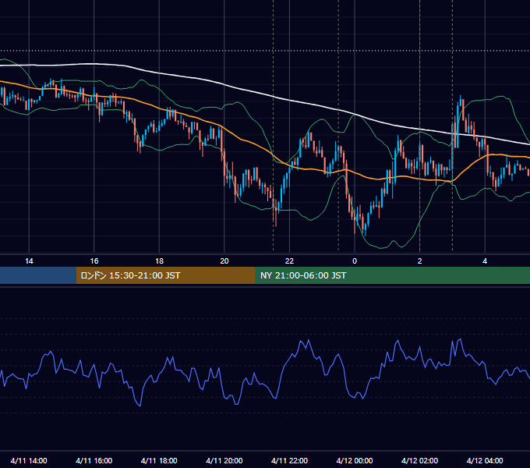Click the '22' hour axis label
Viewport: 530px width, 468px height.
click(x=289, y=261)
